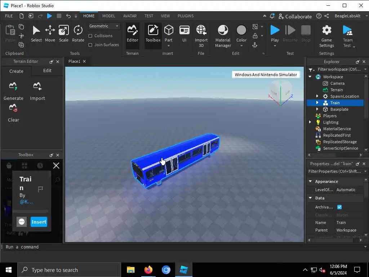Image resolution: width=369 pixels, height=277 pixels.
Task: Close the Place1 document tab
Action: (x=84, y=61)
